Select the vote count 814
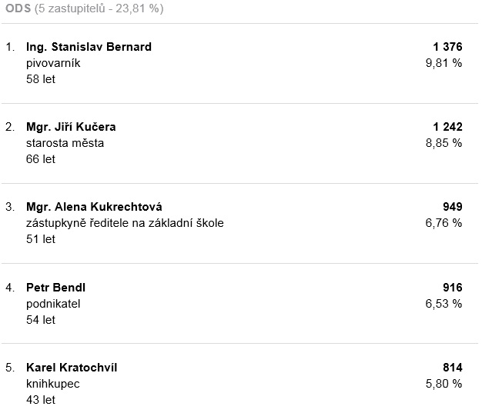 tap(453, 368)
